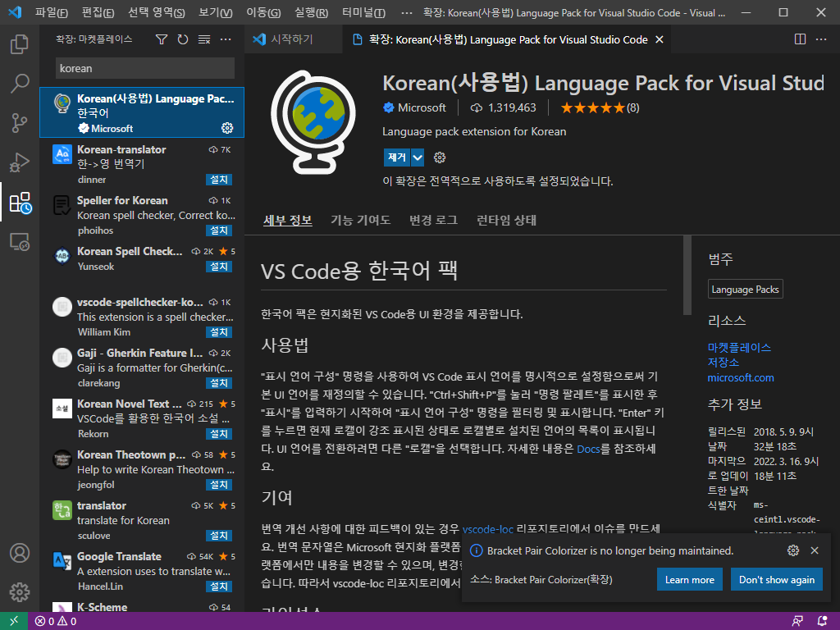This screenshot has height=630, width=840.
Task: Click the filter extensions funnel icon
Action: [x=162, y=39]
